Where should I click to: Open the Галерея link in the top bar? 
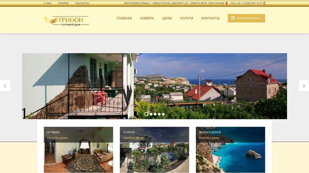[x=63, y=3]
